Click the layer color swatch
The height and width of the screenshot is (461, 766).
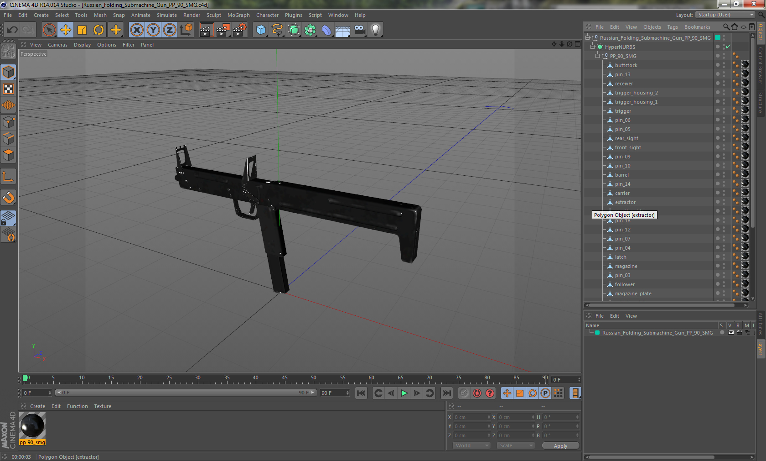coord(597,333)
